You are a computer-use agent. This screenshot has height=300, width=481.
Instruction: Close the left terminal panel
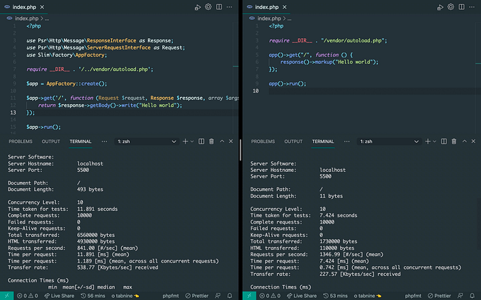coord(231,141)
